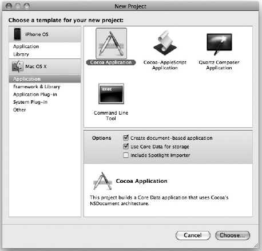This screenshot has width=262, height=251.
Task: Click the Cancel button
Action: (x=193, y=235)
